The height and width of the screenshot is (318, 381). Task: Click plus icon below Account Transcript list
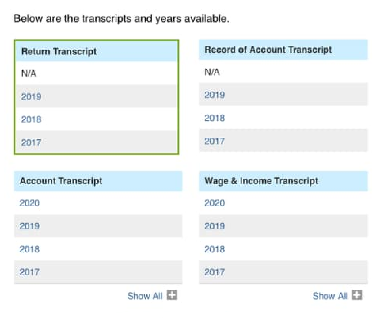172,295
